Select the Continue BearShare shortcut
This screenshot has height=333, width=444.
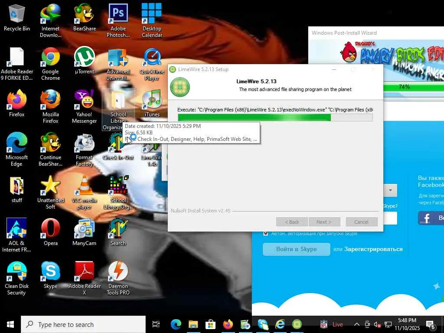click(50, 150)
